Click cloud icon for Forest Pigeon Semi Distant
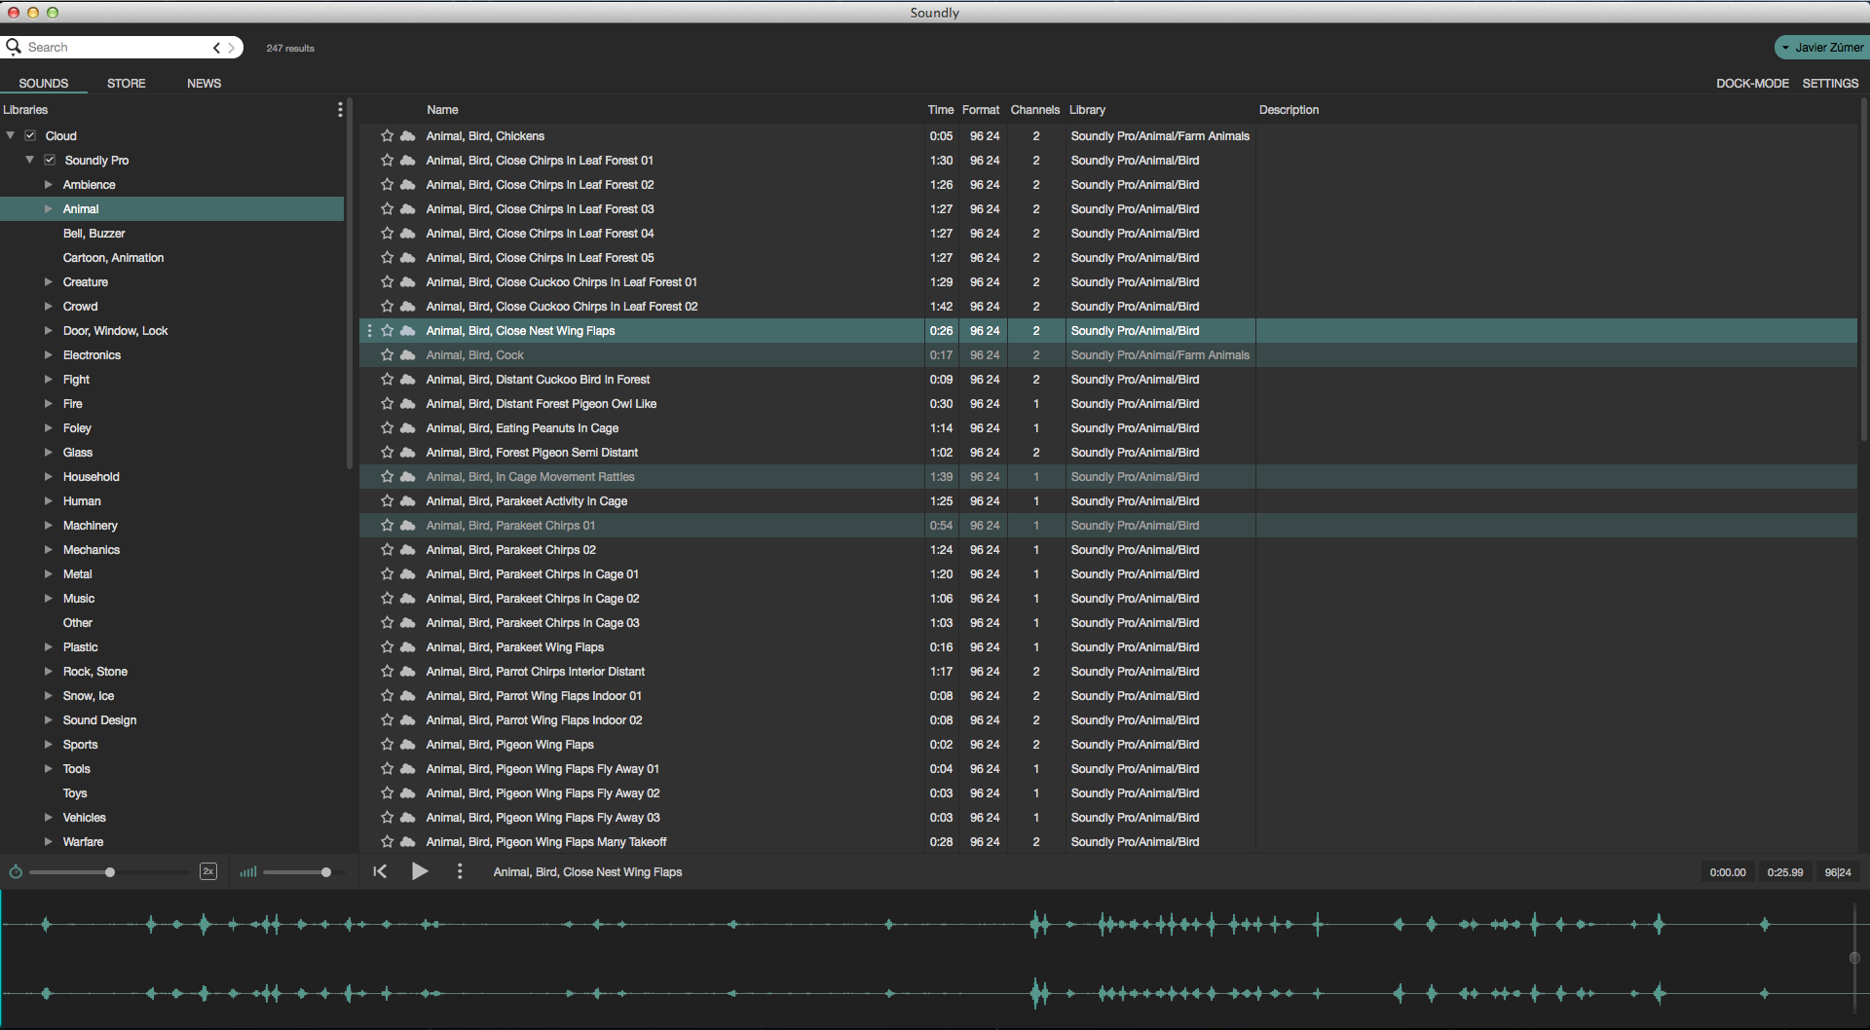Image resolution: width=1870 pixels, height=1030 pixels. point(408,453)
